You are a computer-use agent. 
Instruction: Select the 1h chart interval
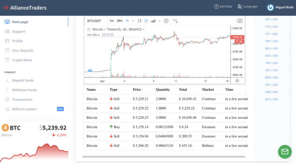127,21
